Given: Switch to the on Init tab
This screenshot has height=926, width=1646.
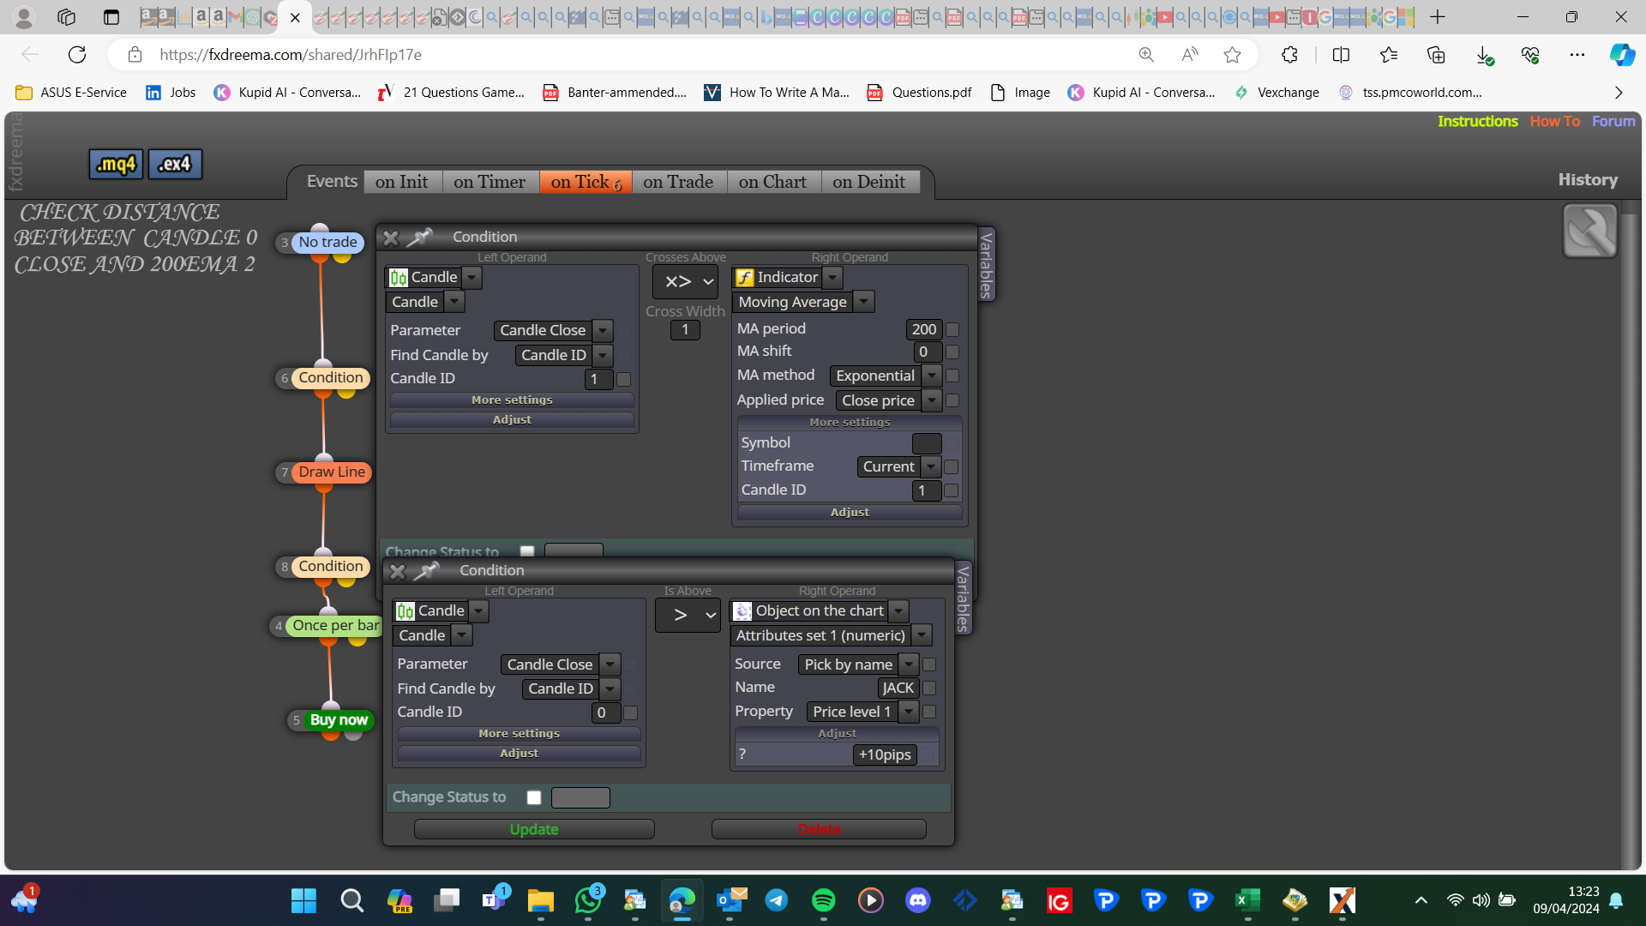Looking at the screenshot, I should click(402, 182).
